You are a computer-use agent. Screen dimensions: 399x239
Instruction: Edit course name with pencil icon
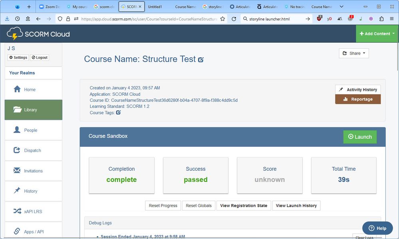(201, 60)
